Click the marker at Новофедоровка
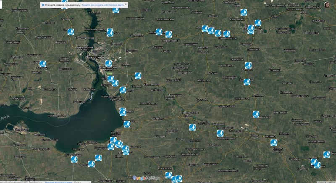Image resolution: width=336 pixels, height=183 pixels. [x=219, y=133]
